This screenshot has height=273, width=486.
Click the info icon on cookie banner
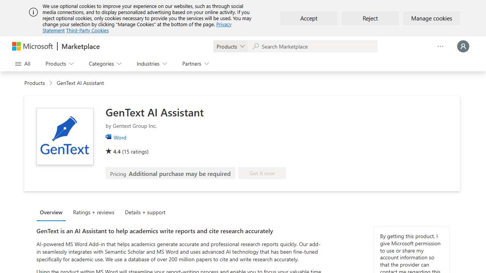33,12
